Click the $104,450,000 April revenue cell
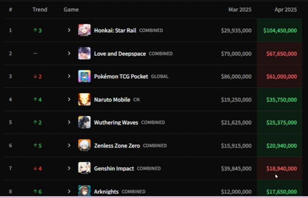 click(280, 30)
